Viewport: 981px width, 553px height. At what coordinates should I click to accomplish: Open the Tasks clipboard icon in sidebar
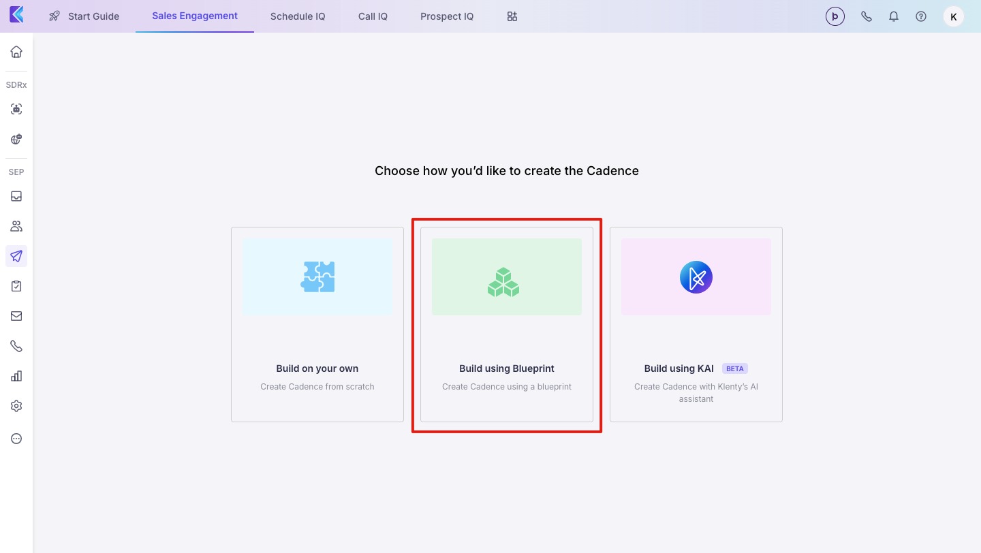point(16,286)
